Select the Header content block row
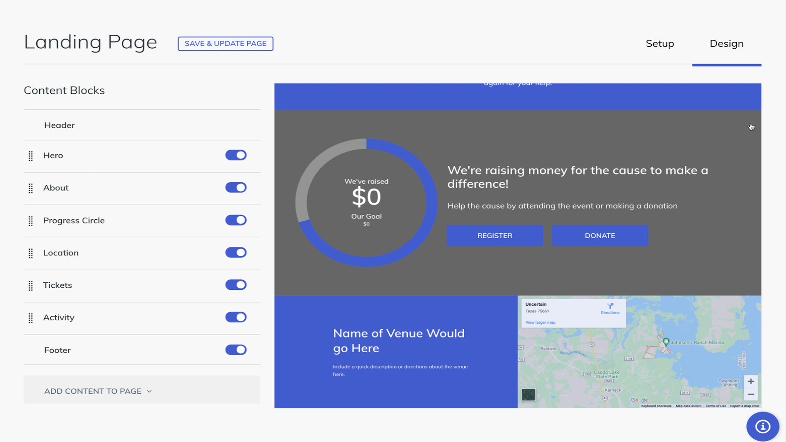The width and height of the screenshot is (786, 442). click(x=142, y=125)
